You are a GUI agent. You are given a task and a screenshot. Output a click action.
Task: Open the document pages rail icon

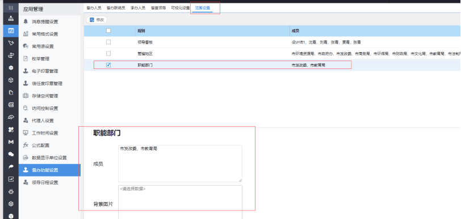(x=11, y=93)
